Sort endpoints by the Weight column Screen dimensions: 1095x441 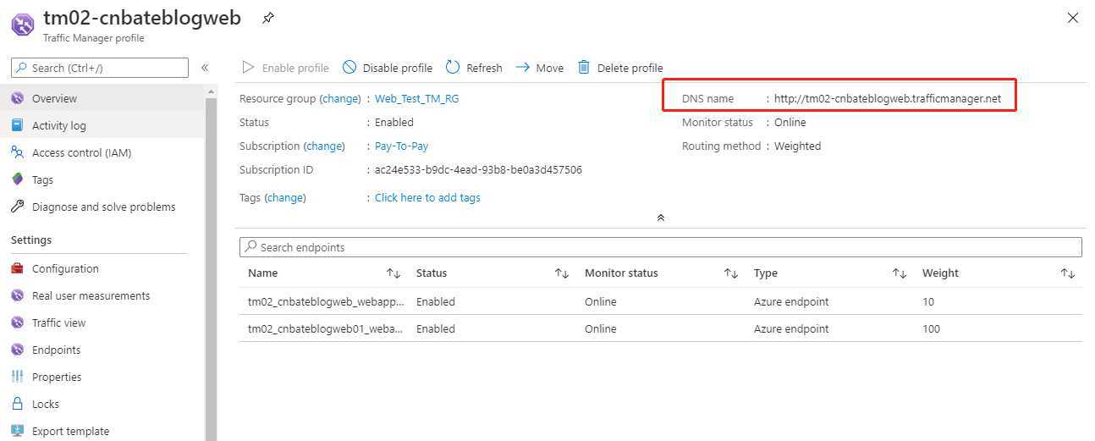tap(1068, 273)
